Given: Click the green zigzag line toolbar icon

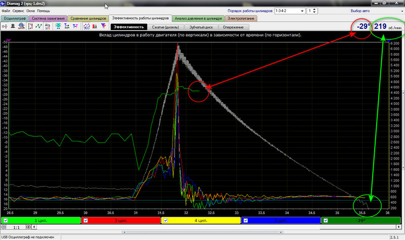Looking at the screenshot, I should click(39, 26).
